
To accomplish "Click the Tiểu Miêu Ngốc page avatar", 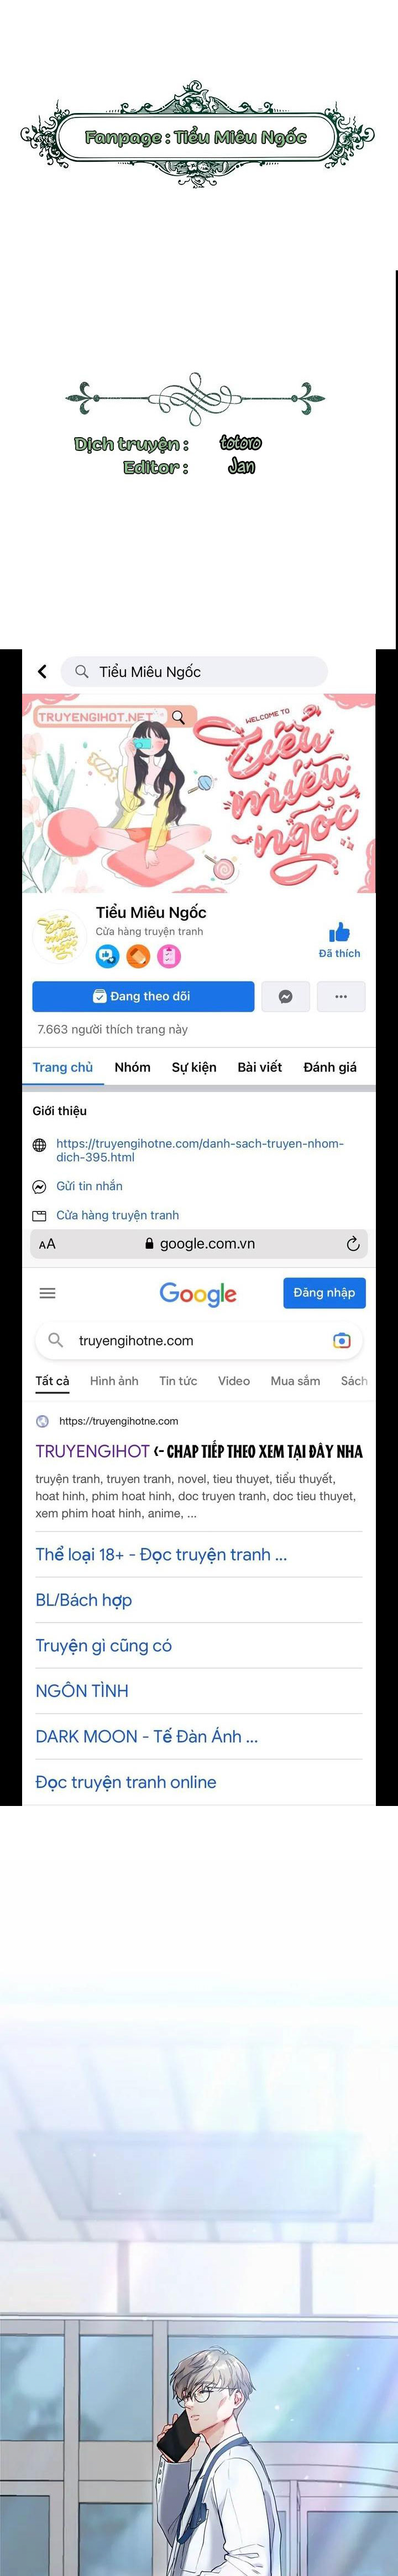I will (x=59, y=935).
